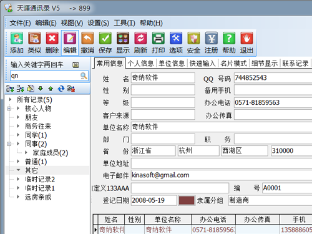Click the add-subgroup icon in the tree toolbar

point(20,89)
